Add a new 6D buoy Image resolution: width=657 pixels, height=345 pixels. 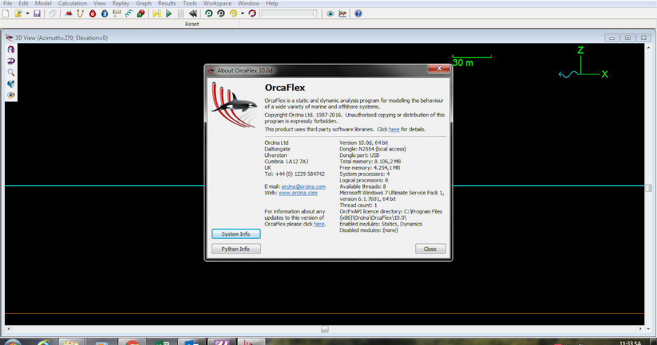(x=92, y=13)
